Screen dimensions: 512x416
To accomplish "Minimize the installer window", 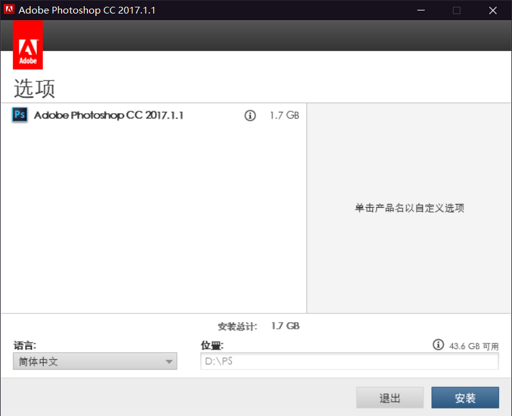I will pyautogui.click(x=421, y=10).
